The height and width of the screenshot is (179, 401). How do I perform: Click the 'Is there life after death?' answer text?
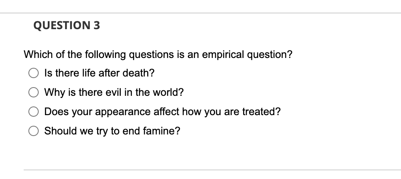(x=99, y=73)
